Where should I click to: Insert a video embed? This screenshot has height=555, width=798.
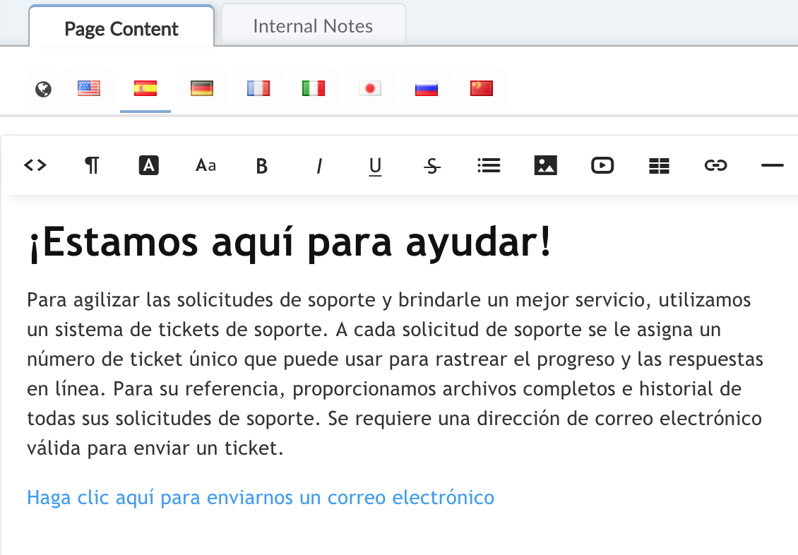pos(602,165)
